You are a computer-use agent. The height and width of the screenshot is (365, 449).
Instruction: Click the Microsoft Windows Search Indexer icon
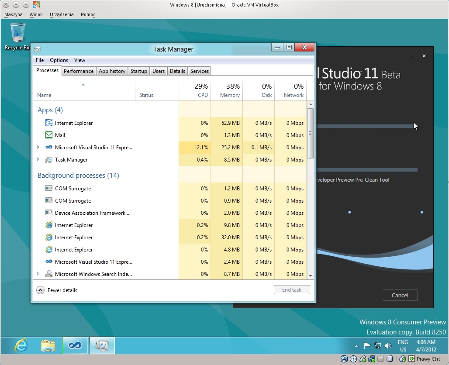(x=49, y=274)
